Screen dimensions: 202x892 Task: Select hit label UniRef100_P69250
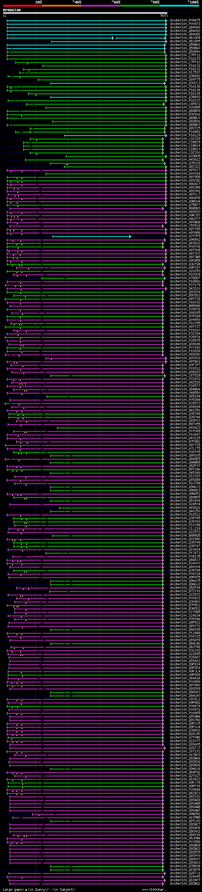click(185, 355)
